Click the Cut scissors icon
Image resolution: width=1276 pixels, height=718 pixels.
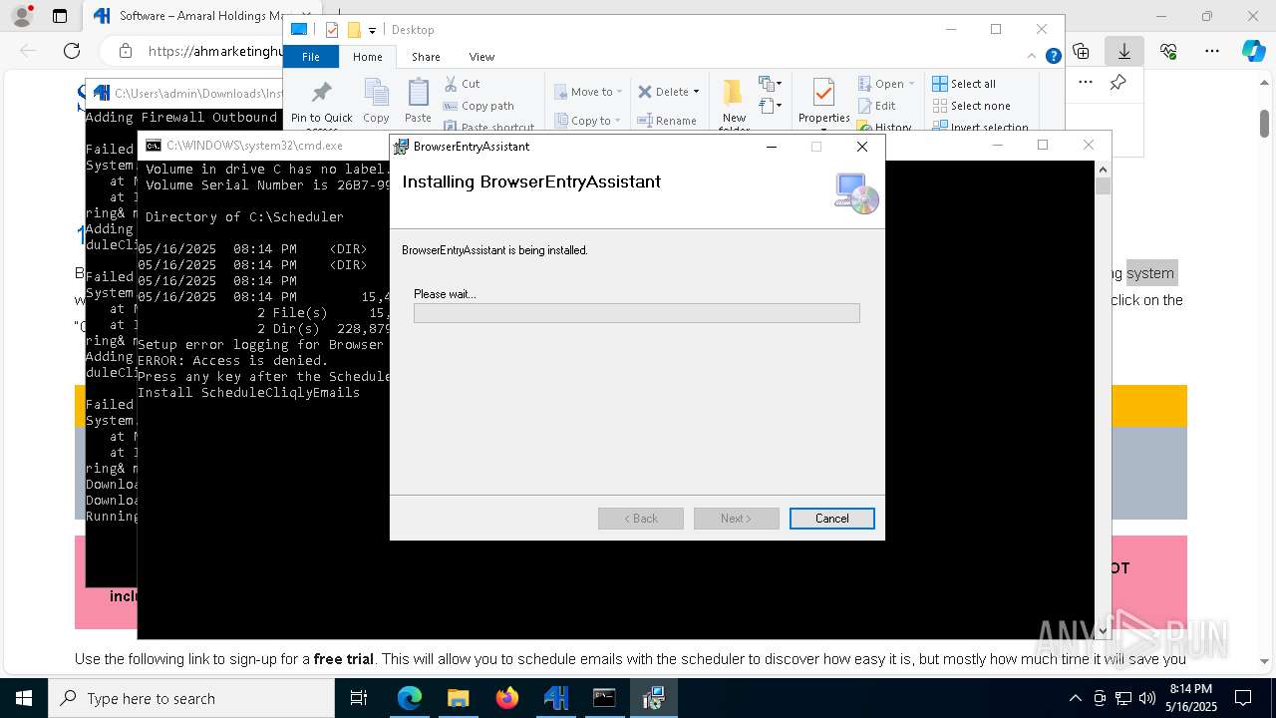(x=451, y=84)
